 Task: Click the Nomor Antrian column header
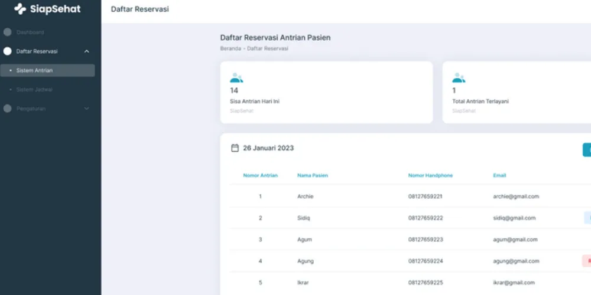261,175
